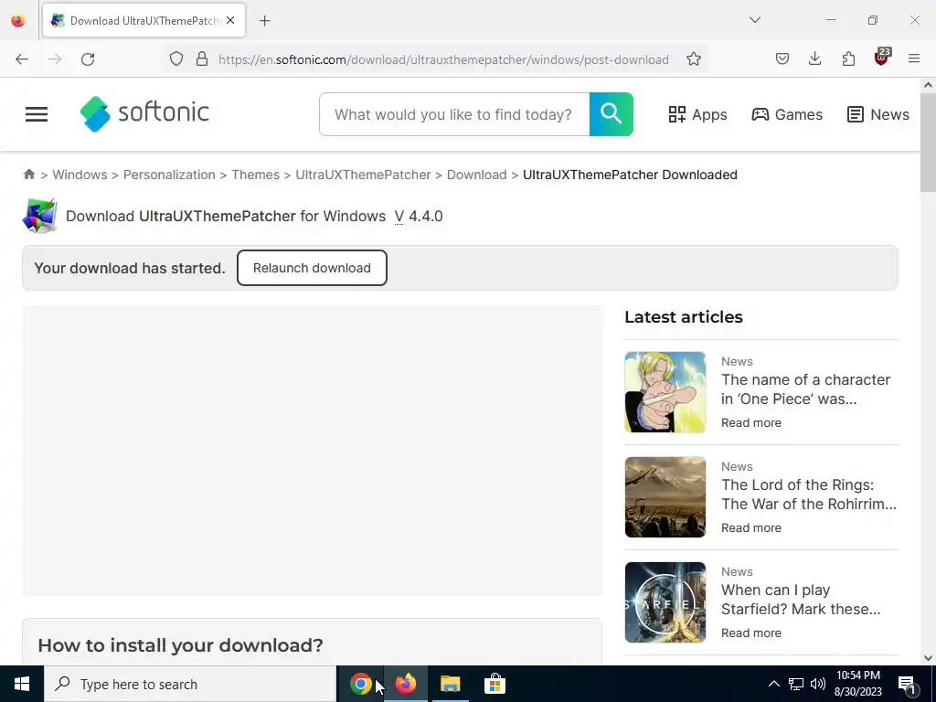Show hidden system tray icons
The height and width of the screenshot is (702, 936).
point(773,684)
